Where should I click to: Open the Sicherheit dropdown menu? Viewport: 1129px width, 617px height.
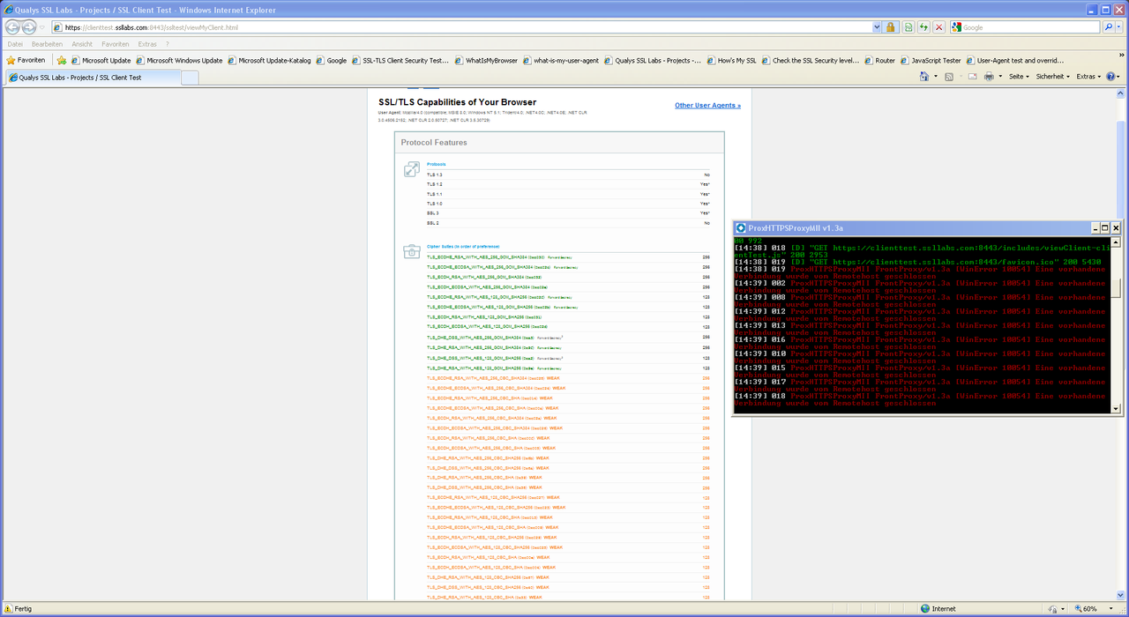click(x=1052, y=77)
